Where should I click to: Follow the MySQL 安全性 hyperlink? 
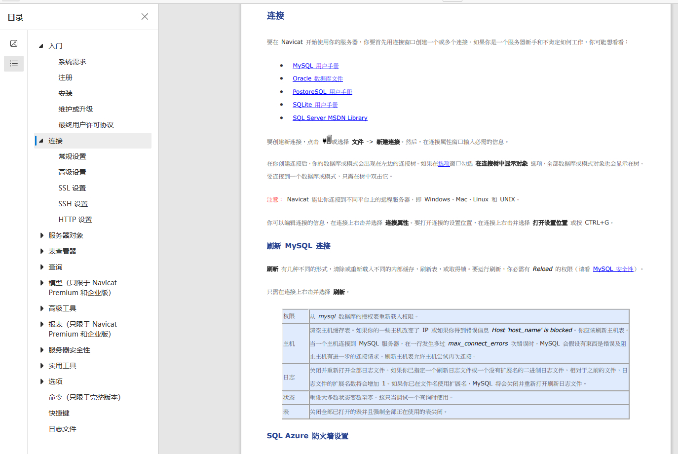(613, 269)
